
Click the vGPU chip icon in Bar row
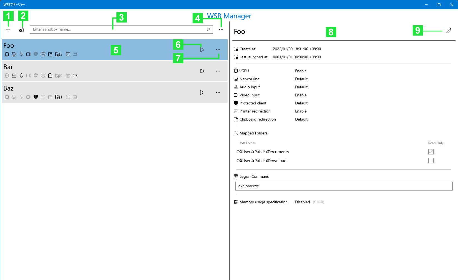pos(7,76)
